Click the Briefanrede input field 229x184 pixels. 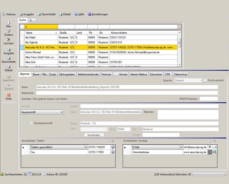tap(127, 93)
